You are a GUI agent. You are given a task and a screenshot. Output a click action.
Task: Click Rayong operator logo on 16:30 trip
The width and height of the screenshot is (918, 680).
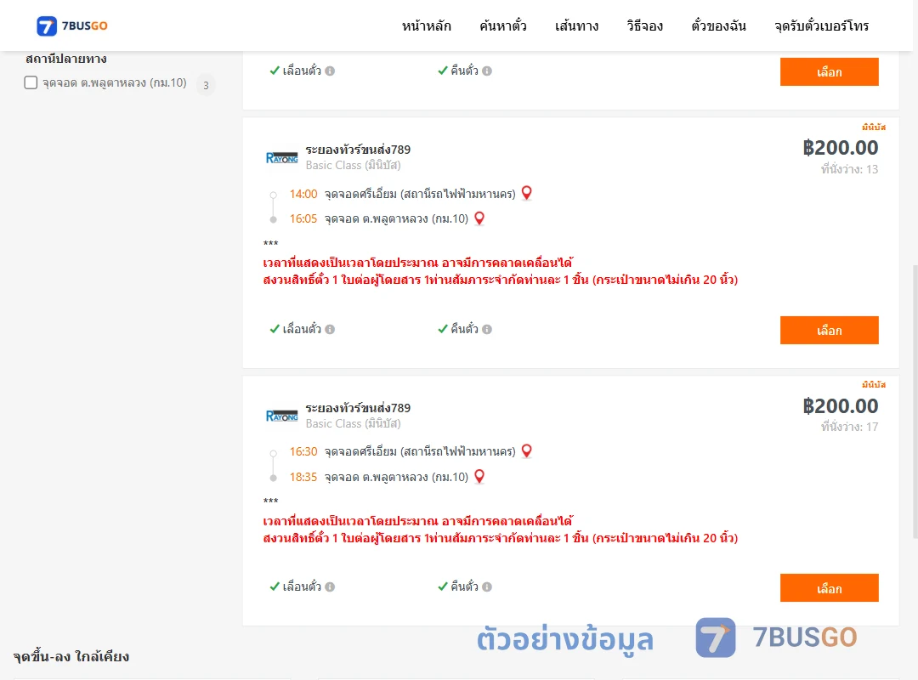tap(281, 416)
